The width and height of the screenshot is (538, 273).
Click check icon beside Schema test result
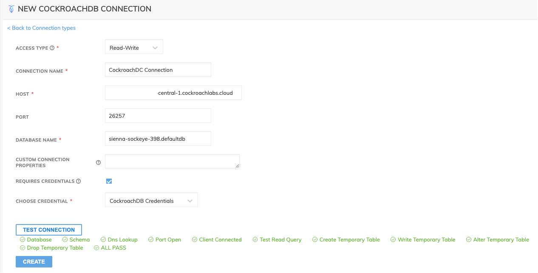click(x=65, y=240)
